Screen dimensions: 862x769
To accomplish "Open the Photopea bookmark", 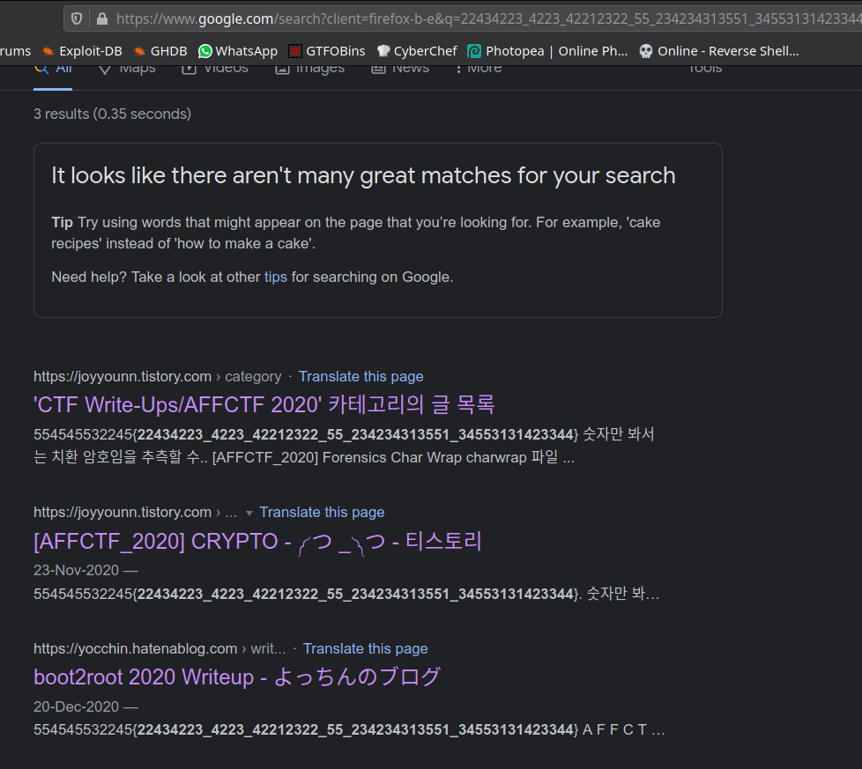I will [x=547, y=51].
